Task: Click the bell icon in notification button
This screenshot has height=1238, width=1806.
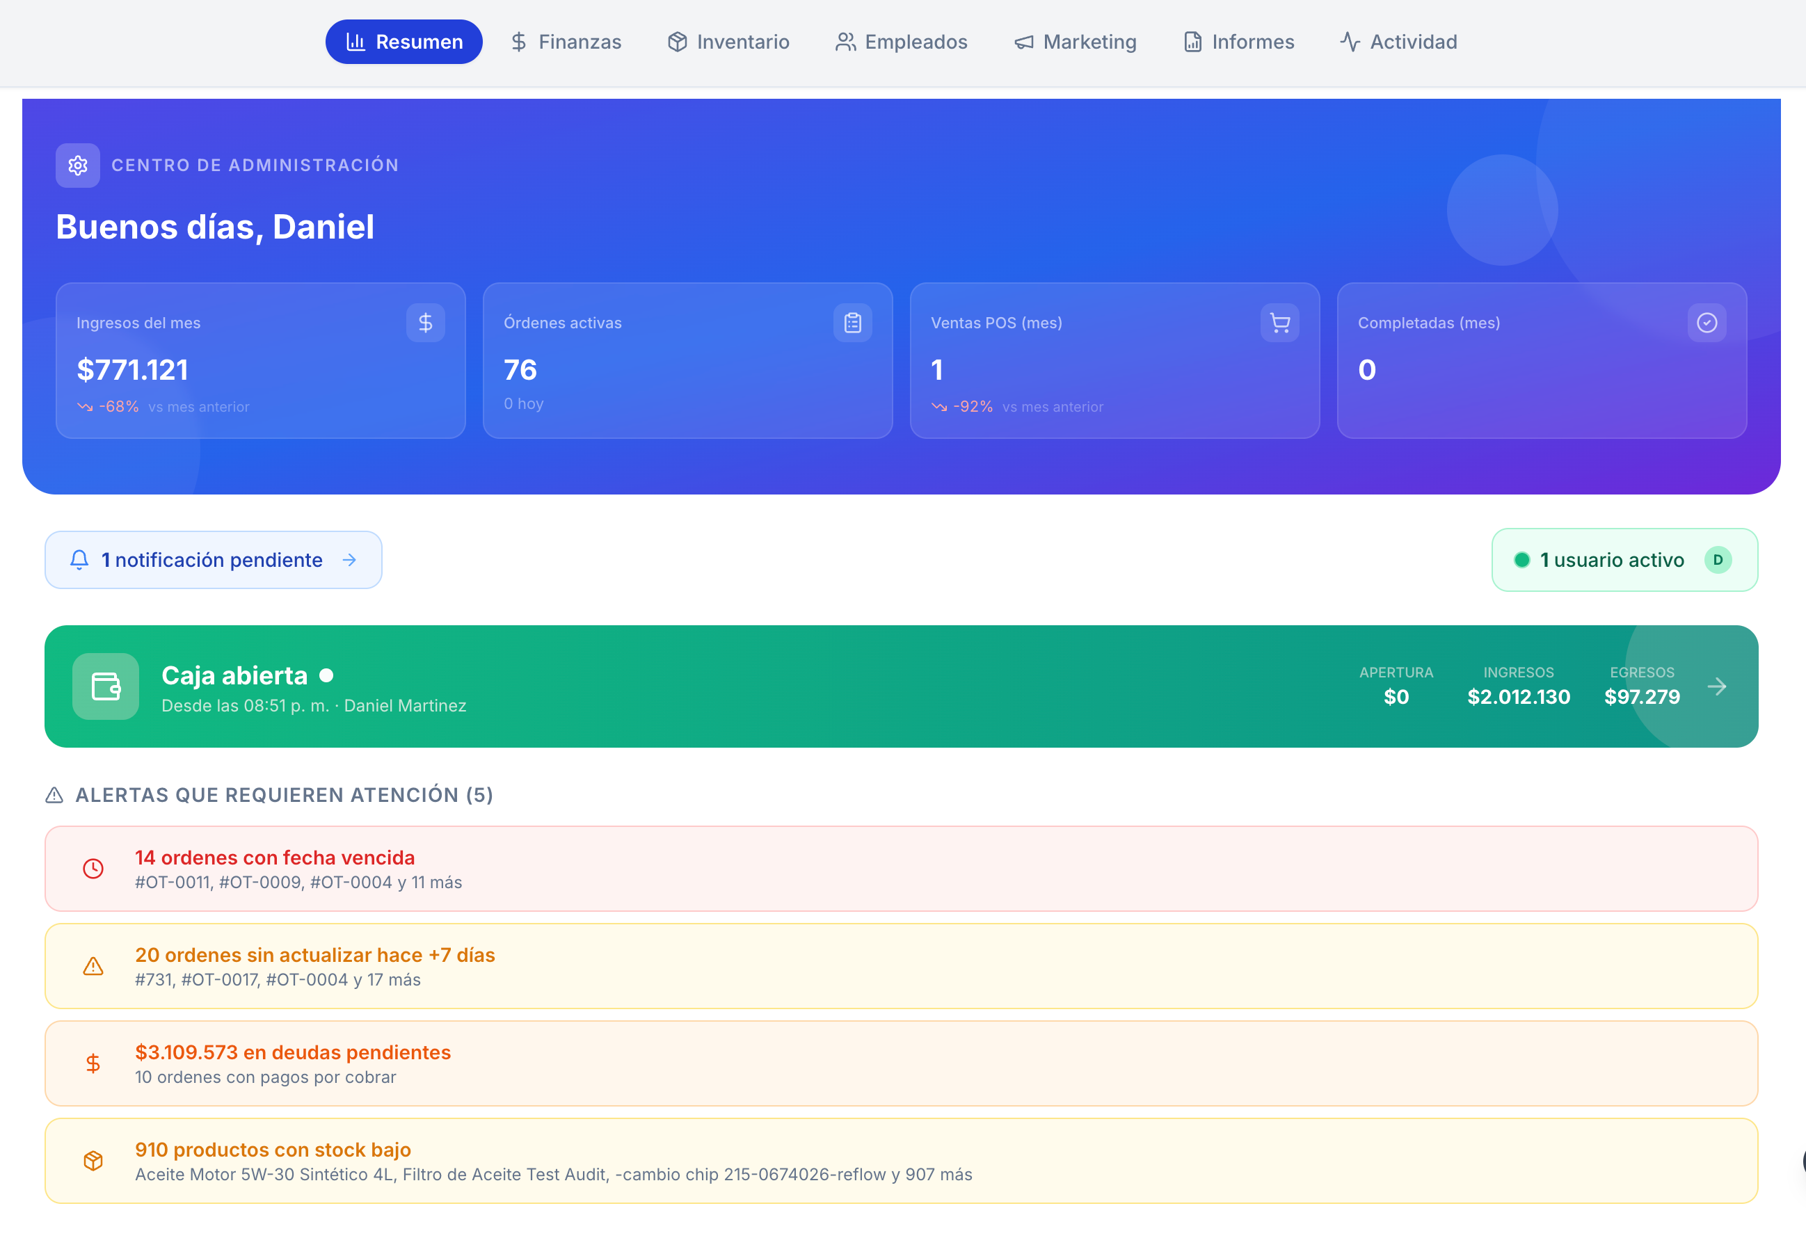Action: (79, 560)
